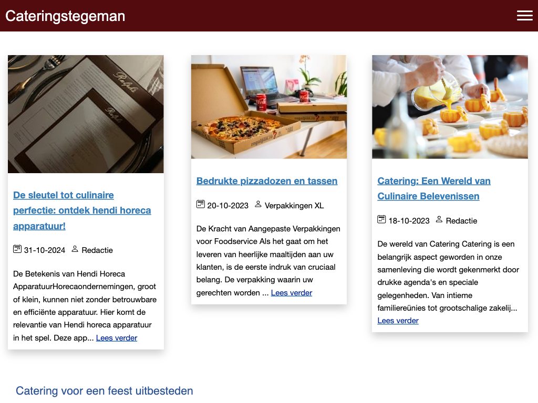Click Lees verder on Catering Wereld article
Image resolution: width=538 pixels, height=403 pixels.
(x=398, y=321)
